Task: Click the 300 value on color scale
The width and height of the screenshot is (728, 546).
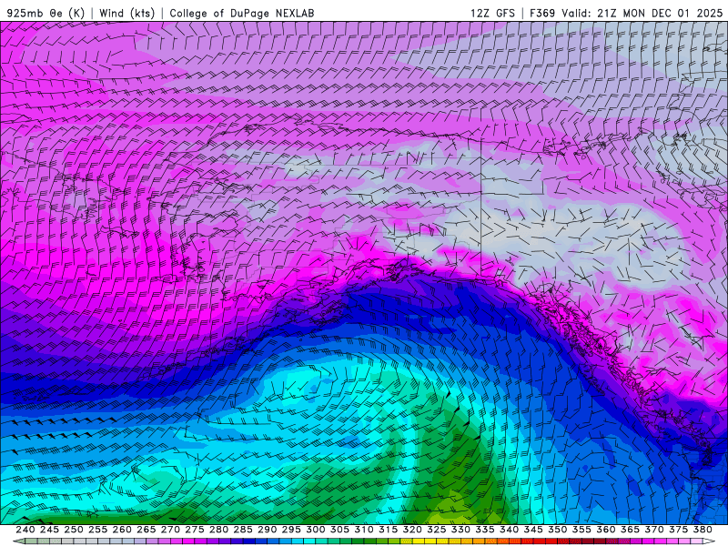Action: coord(315,530)
